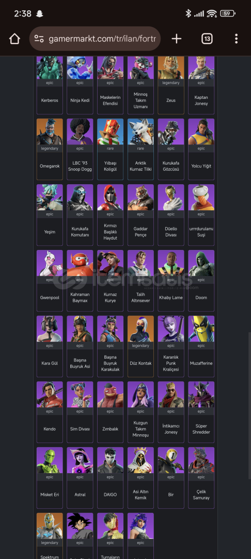Open the tab switcher showing 13

coord(207,39)
